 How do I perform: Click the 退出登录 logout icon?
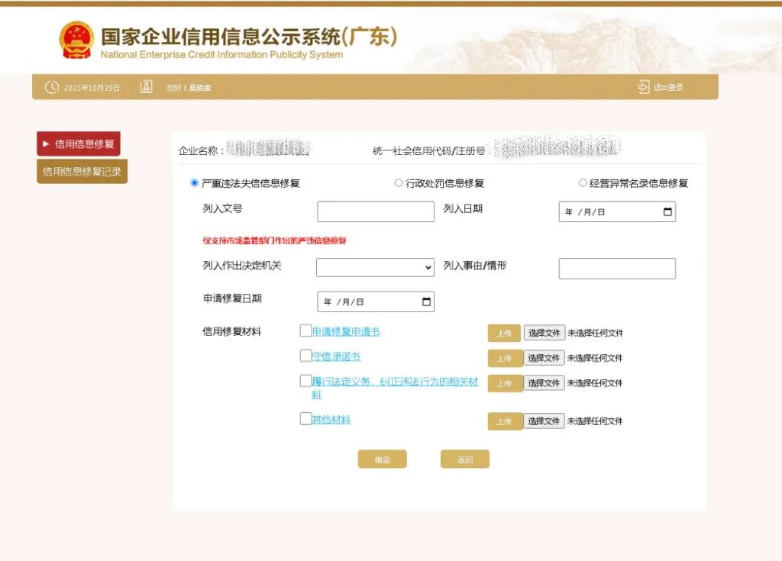(642, 86)
